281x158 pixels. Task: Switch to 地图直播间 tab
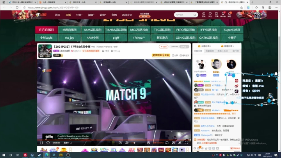69,30
